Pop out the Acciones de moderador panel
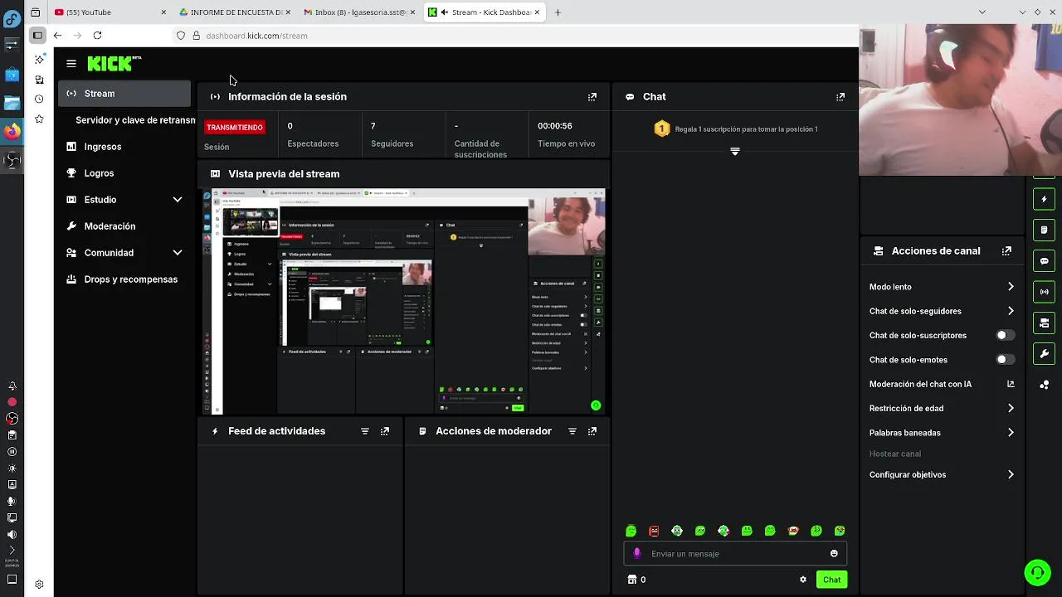Screen dimensions: 1062x597 click(x=592, y=431)
